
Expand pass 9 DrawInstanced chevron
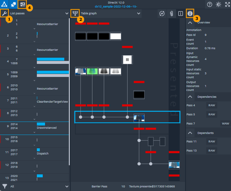tap(34, 132)
